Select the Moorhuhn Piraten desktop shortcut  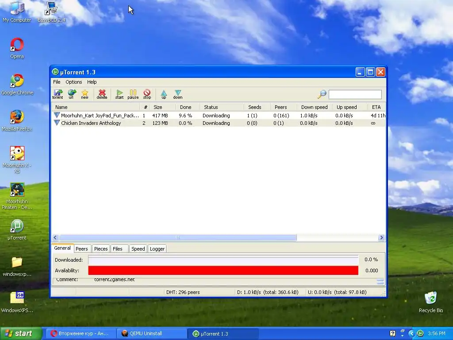click(x=17, y=196)
